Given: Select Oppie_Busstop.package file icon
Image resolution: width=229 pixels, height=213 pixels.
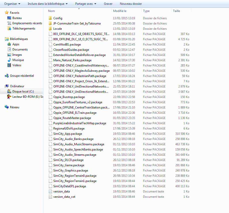Looking at the screenshot, I should [x=50, y=97].
